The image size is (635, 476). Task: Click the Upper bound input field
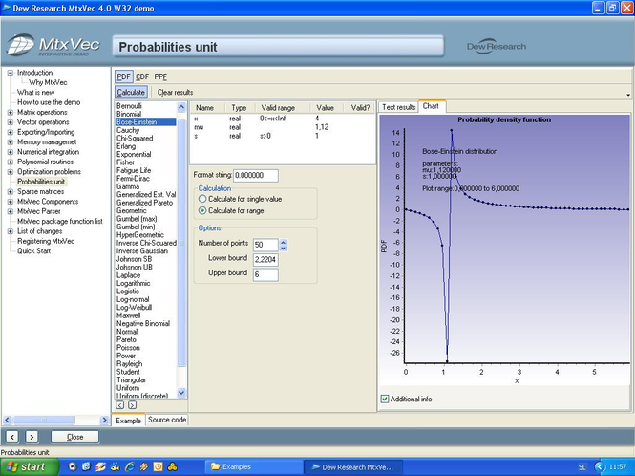265,274
